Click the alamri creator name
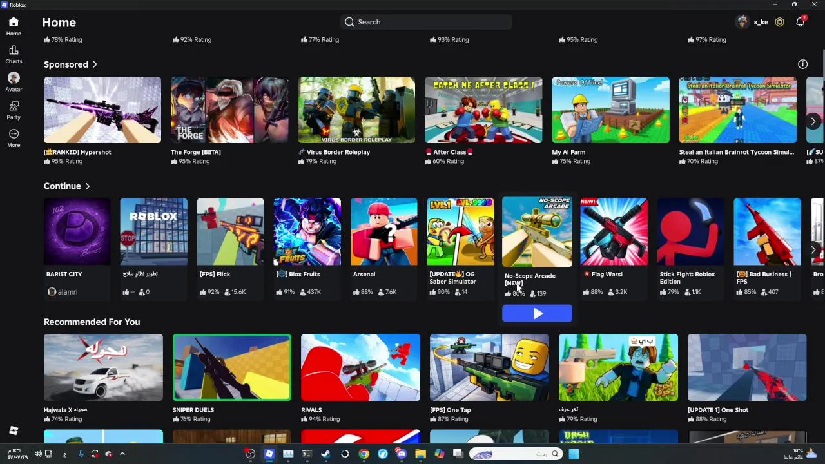The height and width of the screenshot is (464, 825). pos(68,292)
